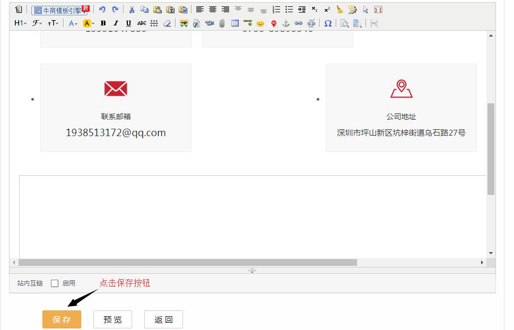Click the cut scissors icon

tap(132, 10)
